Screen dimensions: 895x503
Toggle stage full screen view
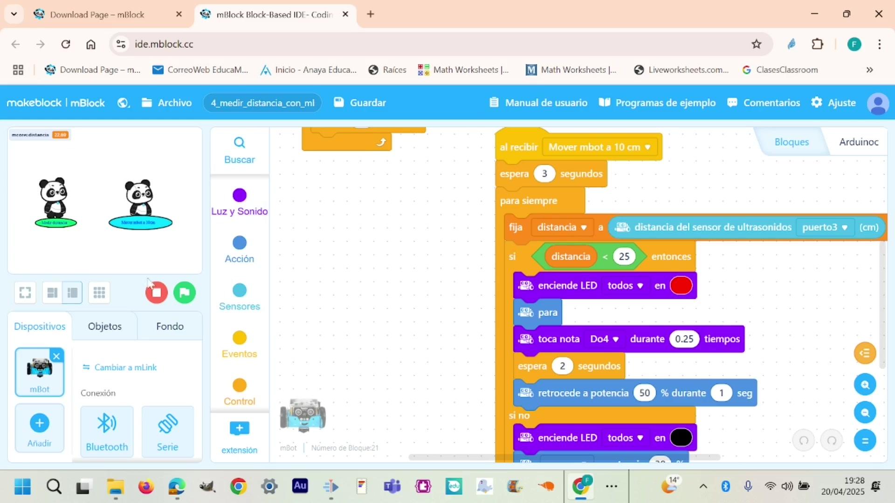point(25,292)
